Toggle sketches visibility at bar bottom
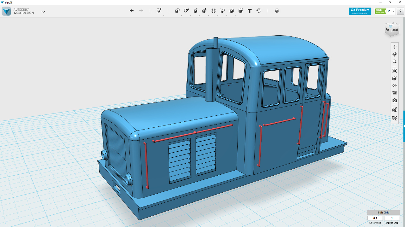Viewport: 405px width, 227px height. coord(395,118)
